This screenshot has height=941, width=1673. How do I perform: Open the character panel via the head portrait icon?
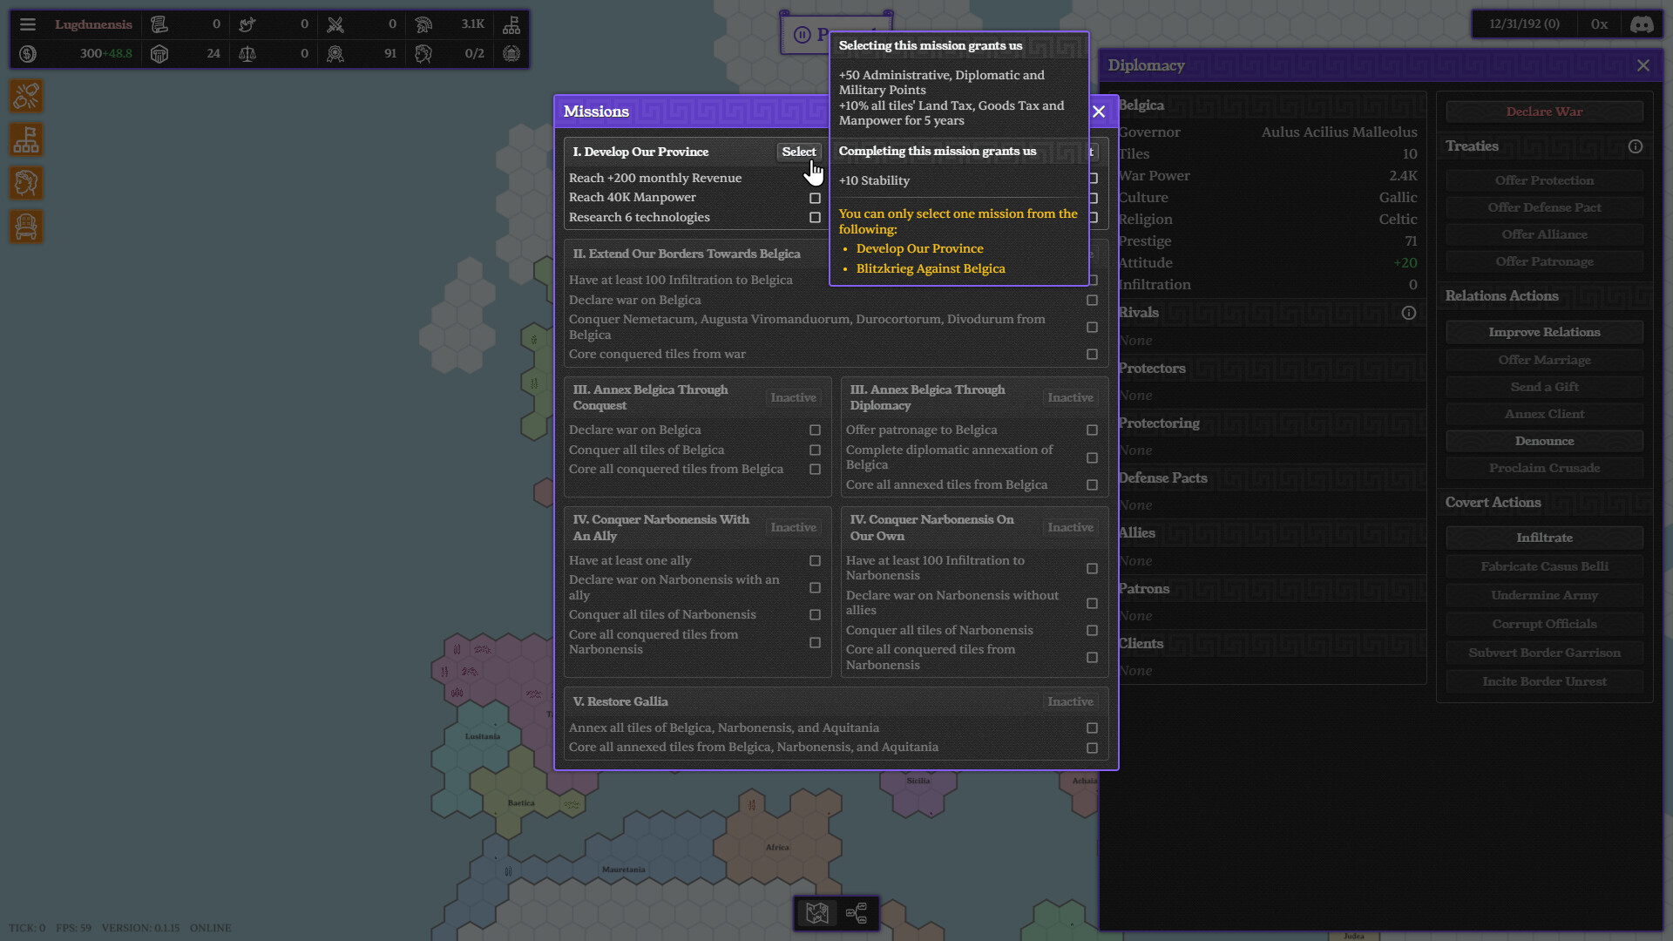click(x=26, y=183)
